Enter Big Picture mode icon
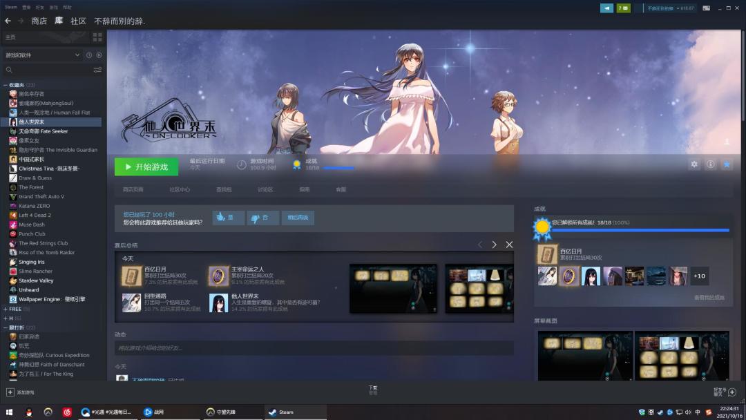This screenshot has height=420, width=746. coord(707,8)
